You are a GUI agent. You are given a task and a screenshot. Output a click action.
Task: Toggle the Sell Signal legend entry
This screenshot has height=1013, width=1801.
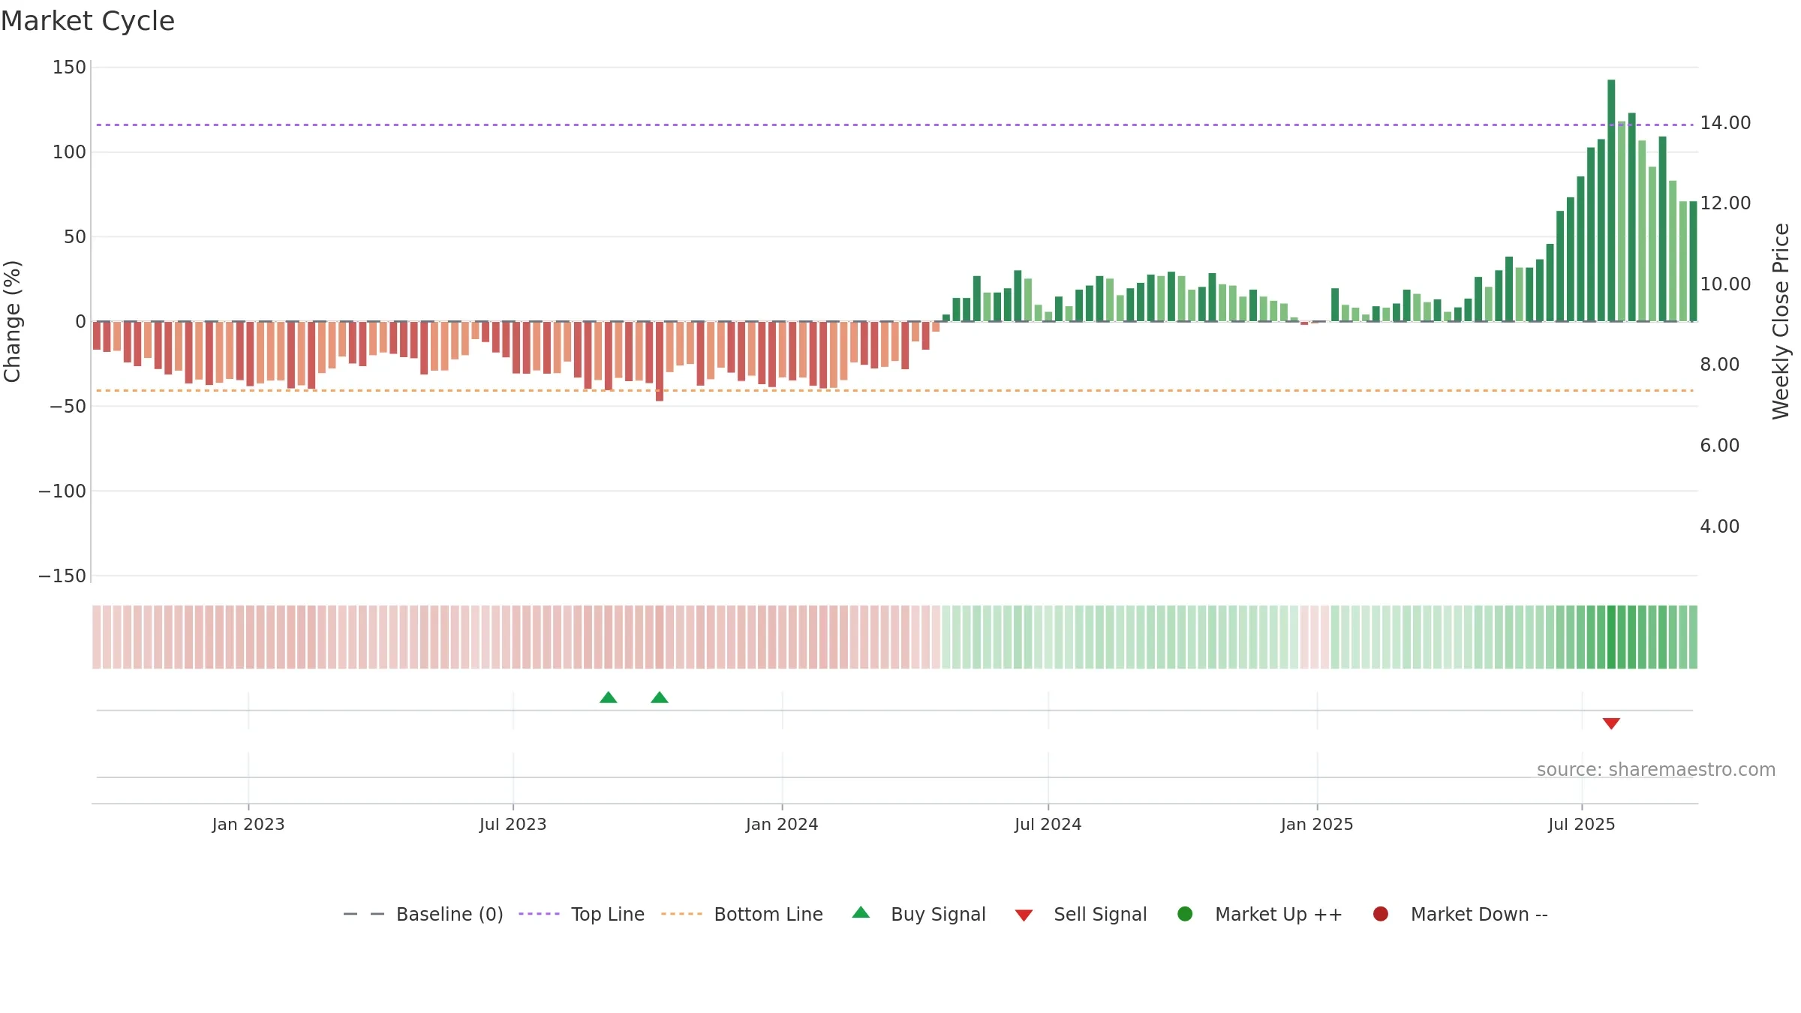1081,914
